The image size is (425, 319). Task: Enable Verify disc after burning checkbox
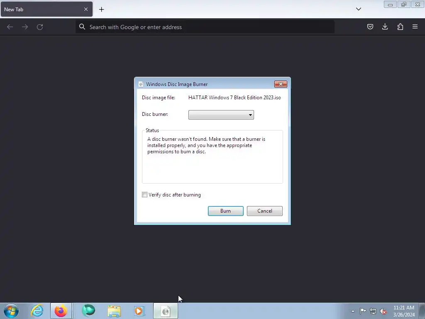click(144, 194)
